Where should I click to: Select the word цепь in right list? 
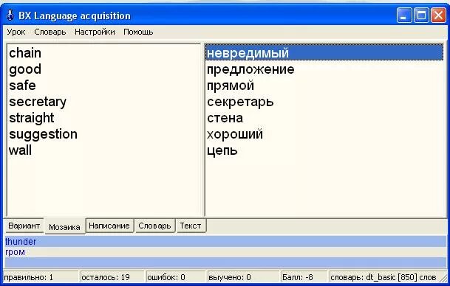[x=222, y=150]
